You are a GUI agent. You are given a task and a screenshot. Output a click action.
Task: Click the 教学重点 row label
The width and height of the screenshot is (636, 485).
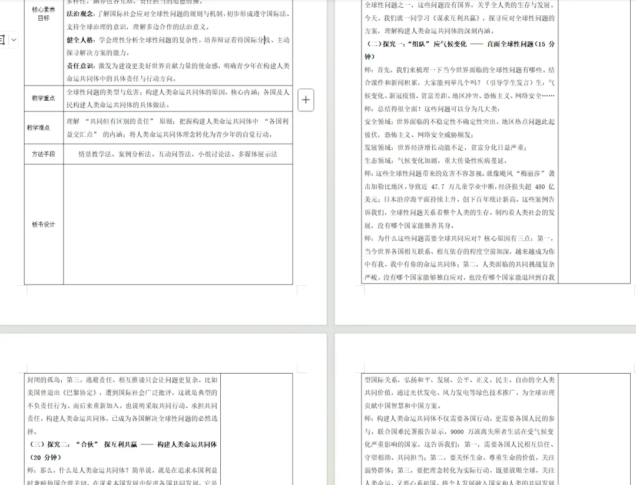point(44,98)
